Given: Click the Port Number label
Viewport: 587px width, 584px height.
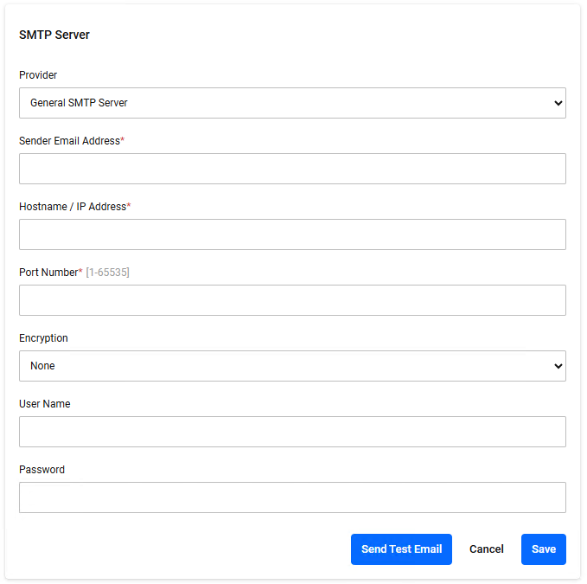Looking at the screenshot, I should point(48,273).
